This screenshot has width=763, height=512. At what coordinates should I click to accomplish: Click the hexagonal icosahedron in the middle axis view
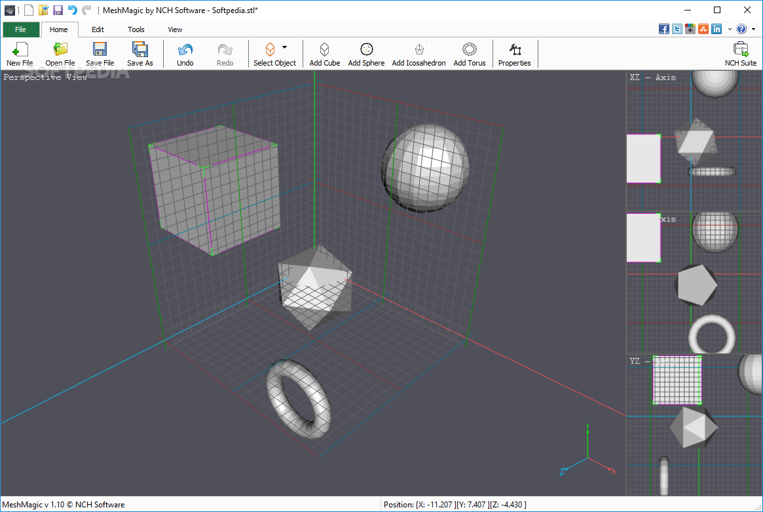pyautogui.click(x=696, y=285)
